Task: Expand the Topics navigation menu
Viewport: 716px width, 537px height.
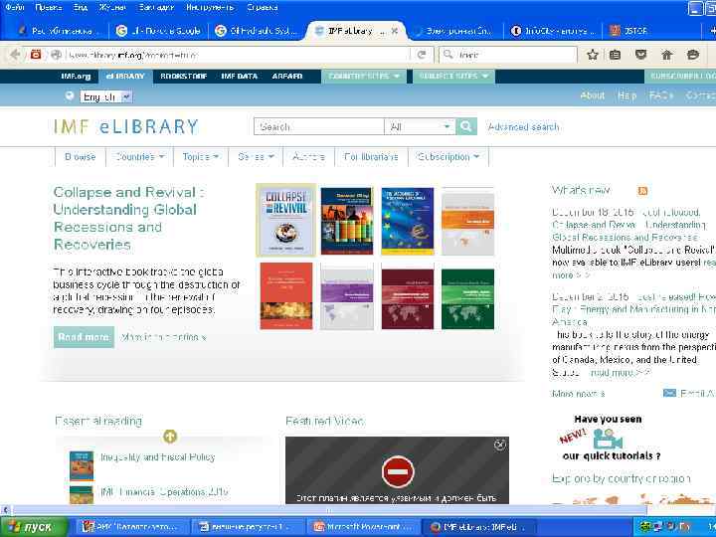Action: pyautogui.click(x=201, y=157)
